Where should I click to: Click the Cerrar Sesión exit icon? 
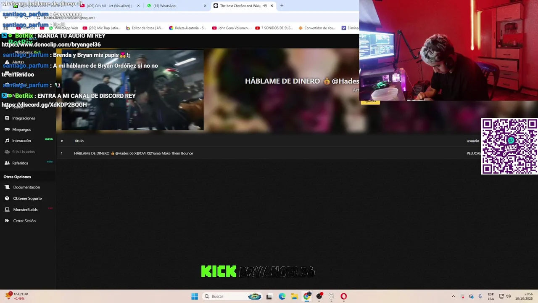pos(7,221)
